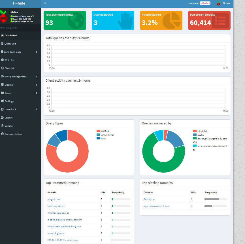Viewport: 245px width, 244px height.
Task: Open the websockets.platform.bing.com domain link
Action: (x=64, y=226)
